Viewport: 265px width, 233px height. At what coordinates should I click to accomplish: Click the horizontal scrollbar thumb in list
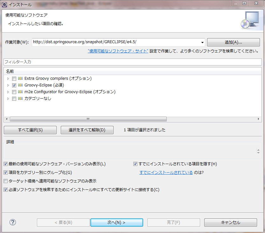click(x=88, y=119)
